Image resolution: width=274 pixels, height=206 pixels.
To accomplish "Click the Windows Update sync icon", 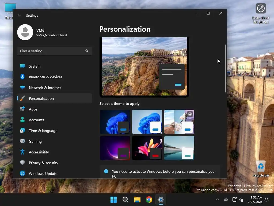I will pos(22,173).
